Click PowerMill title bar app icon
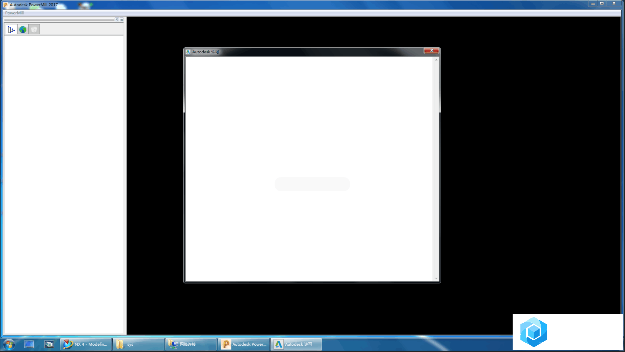 coord(6,5)
